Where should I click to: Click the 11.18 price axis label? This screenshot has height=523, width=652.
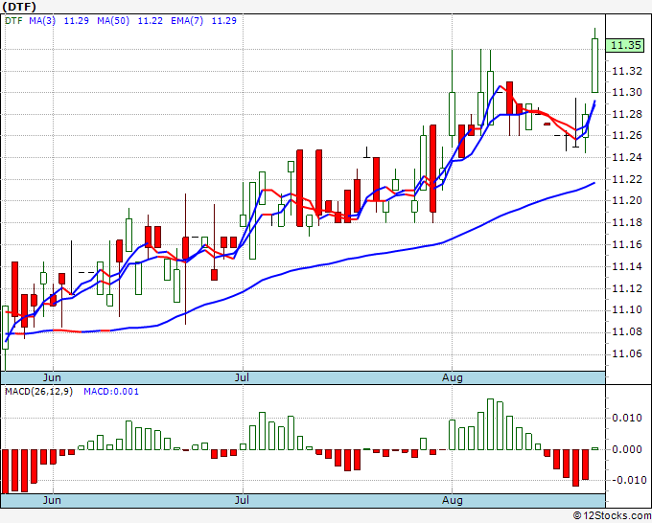pos(627,222)
